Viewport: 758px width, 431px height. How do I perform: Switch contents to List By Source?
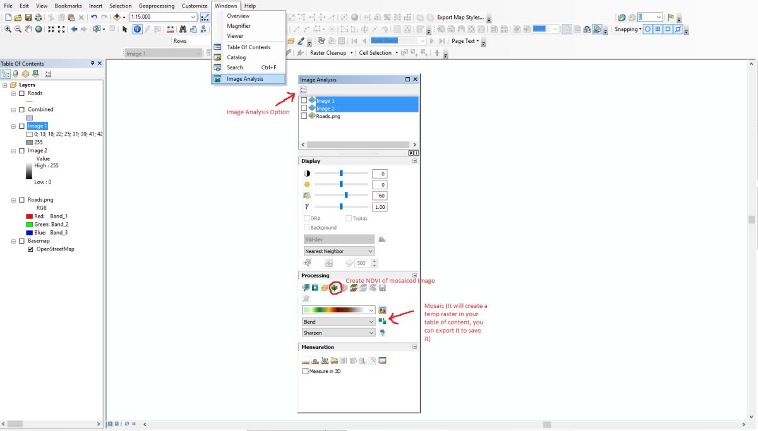click(x=16, y=74)
